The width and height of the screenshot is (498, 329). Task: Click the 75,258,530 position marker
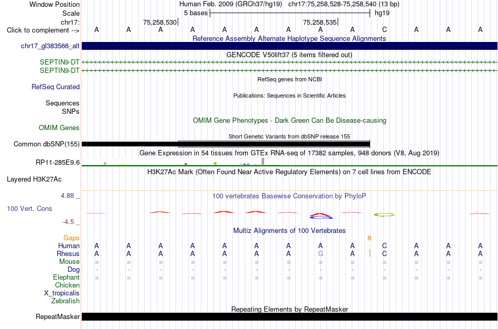[160, 22]
